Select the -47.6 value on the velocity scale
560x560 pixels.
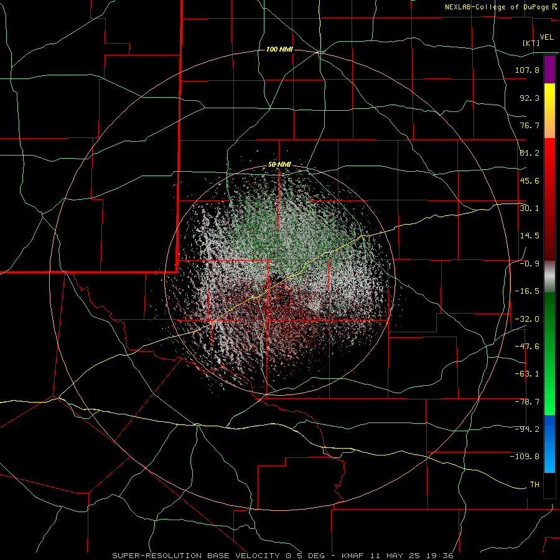[x=527, y=347]
